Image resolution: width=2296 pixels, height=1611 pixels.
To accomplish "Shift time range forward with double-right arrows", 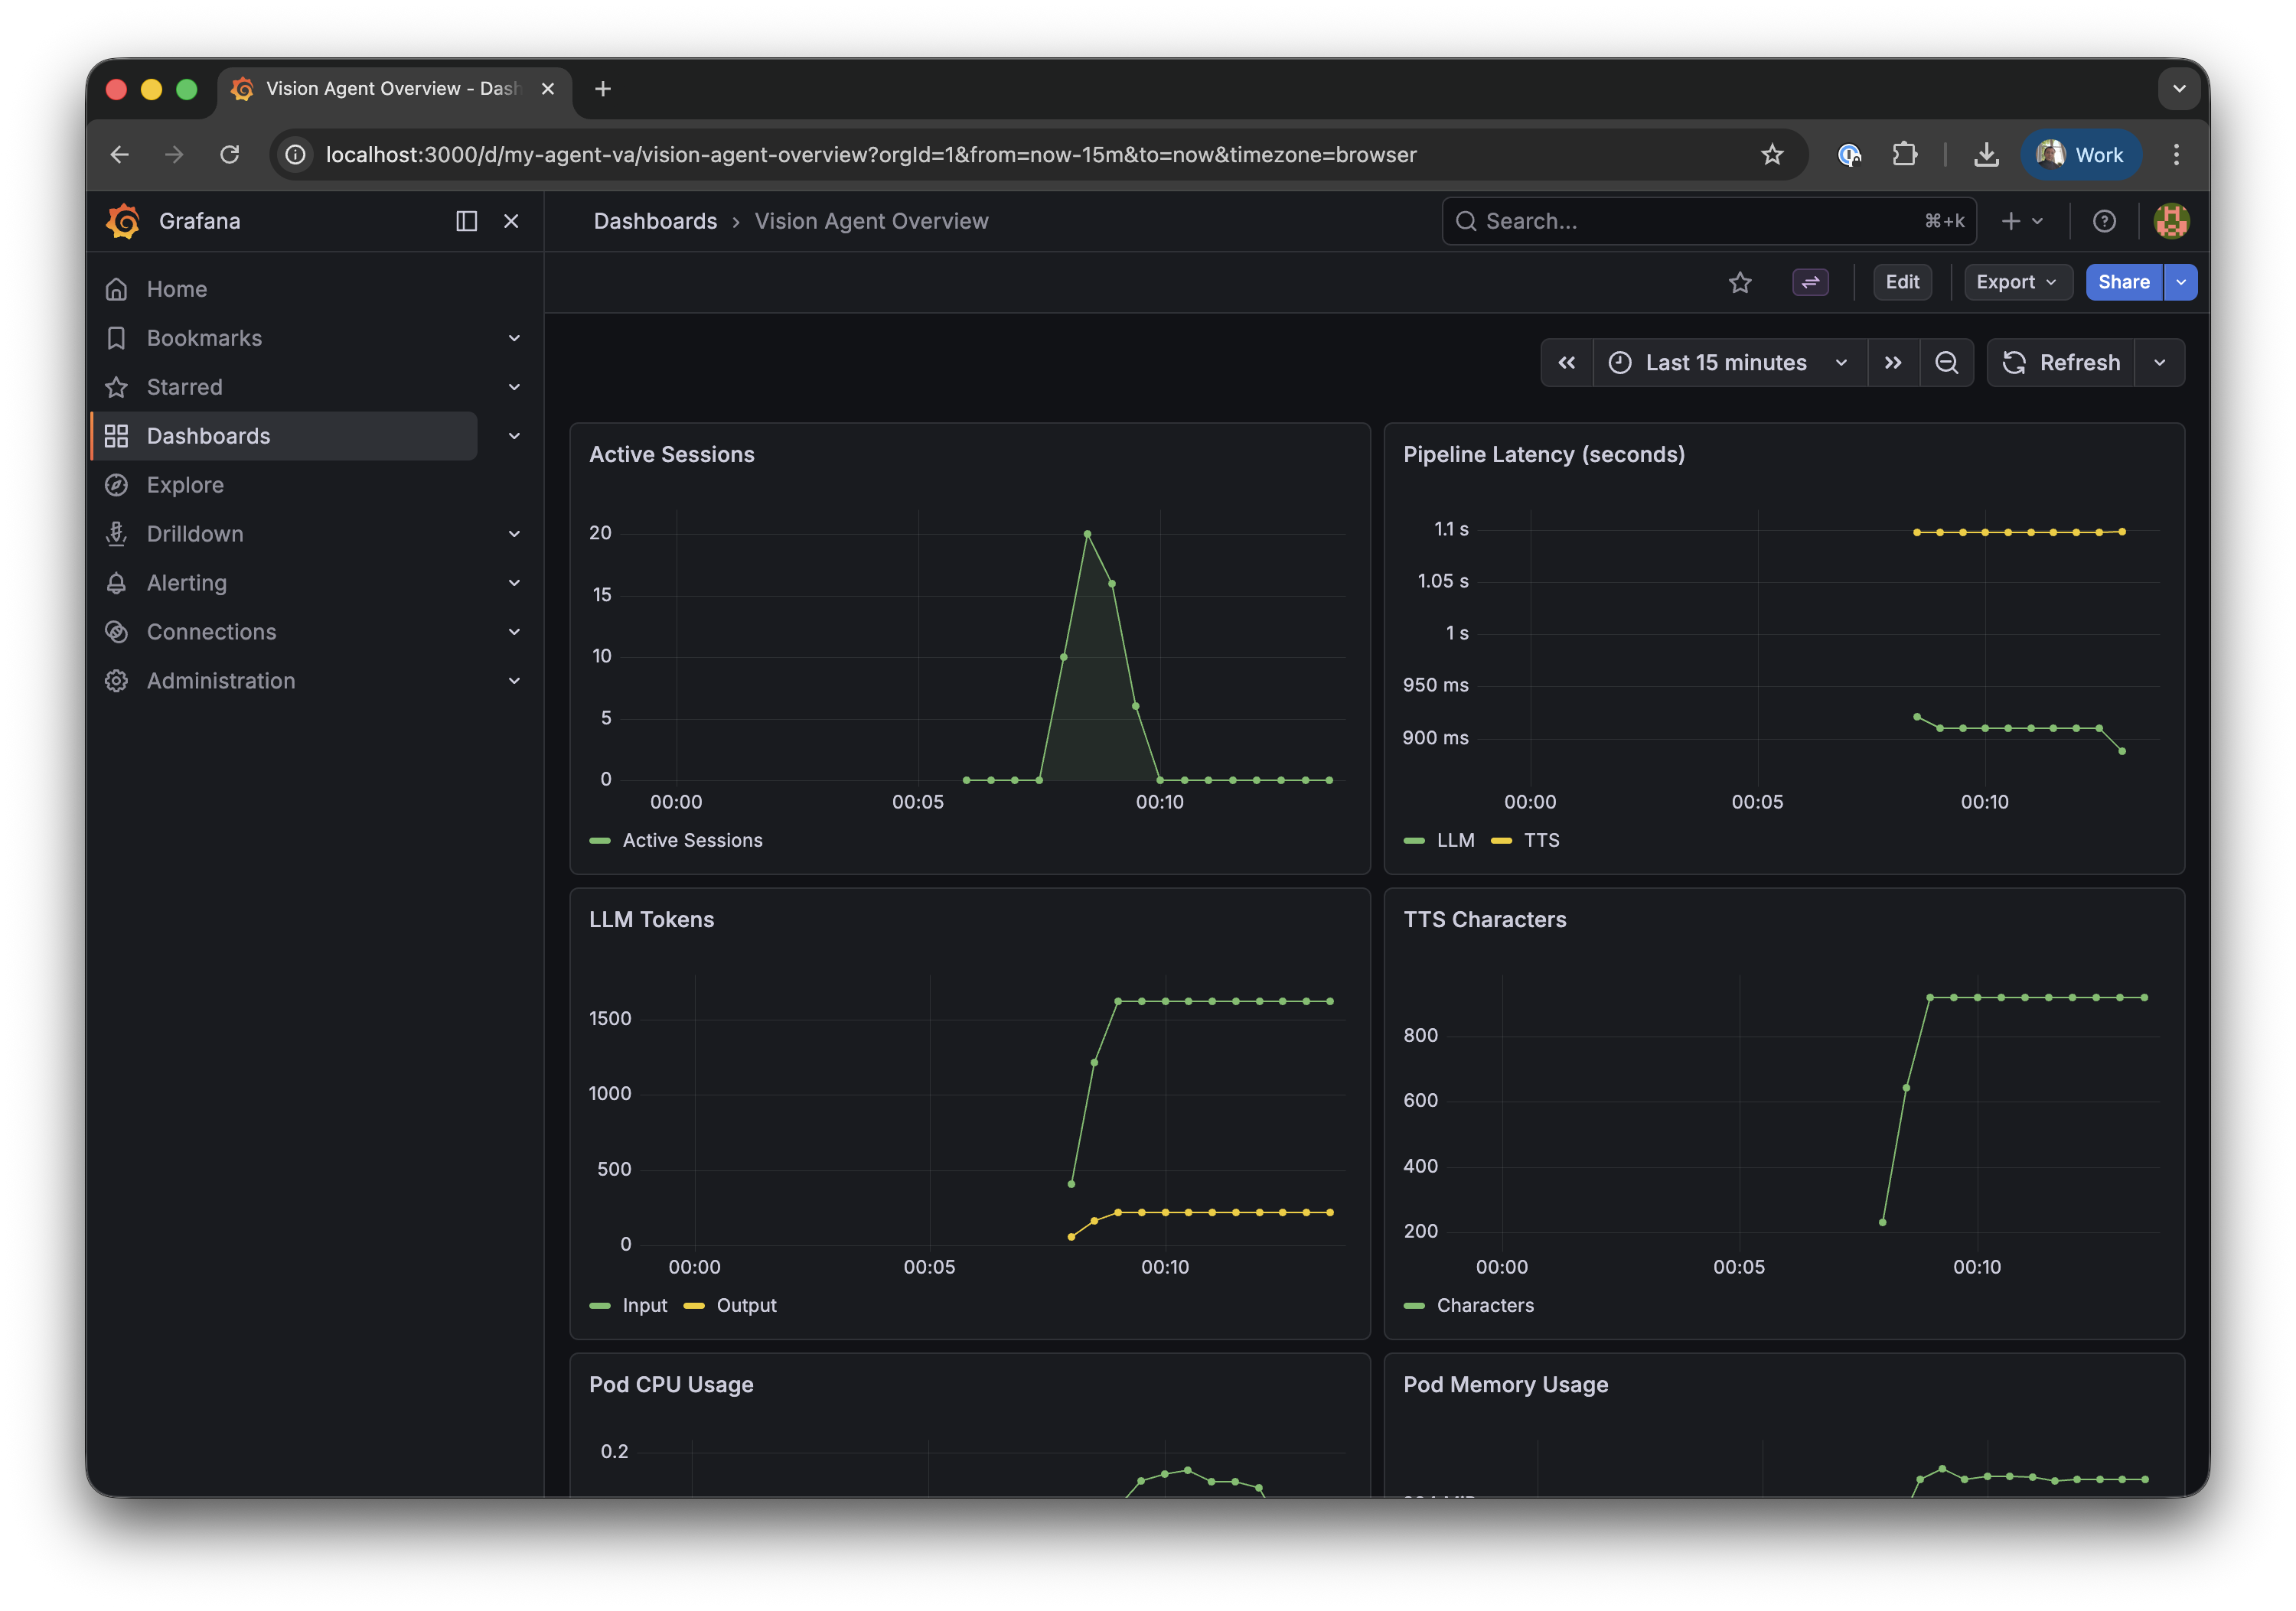I will click(x=1892, y=363).
